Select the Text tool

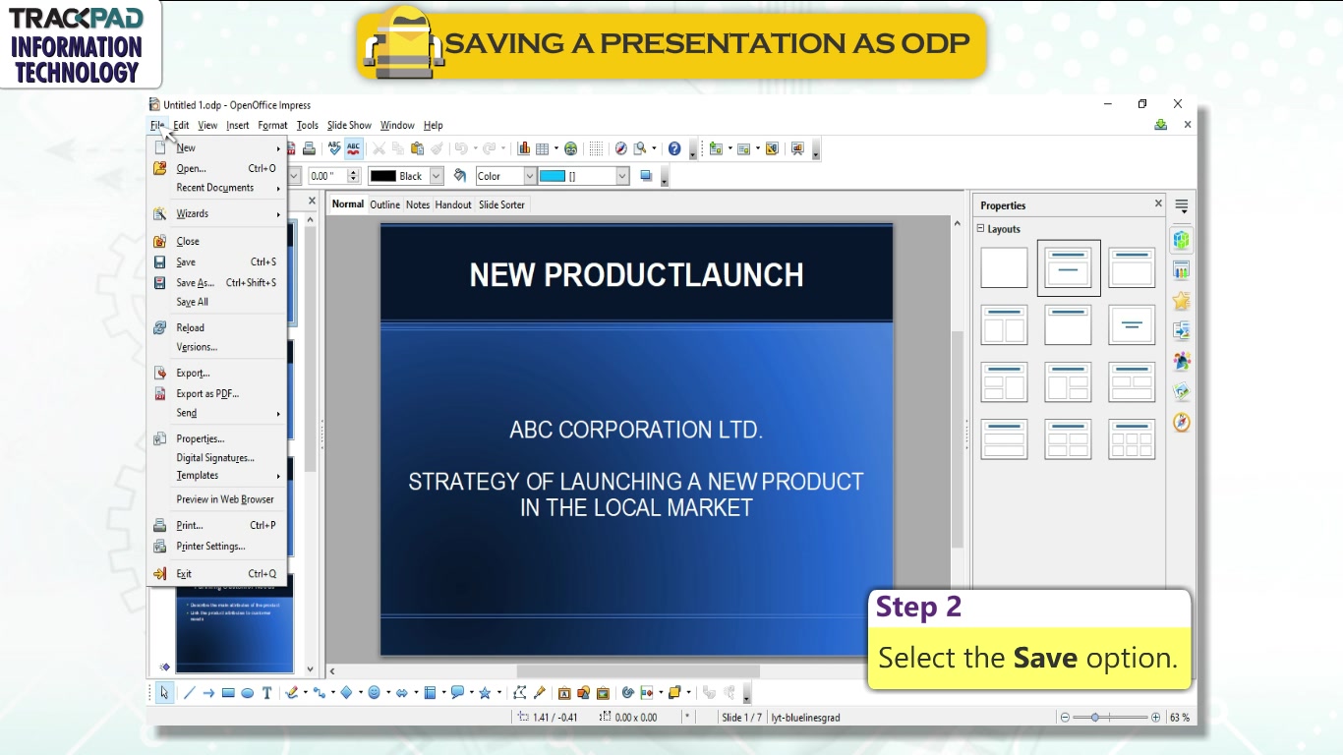pos(266,693)
